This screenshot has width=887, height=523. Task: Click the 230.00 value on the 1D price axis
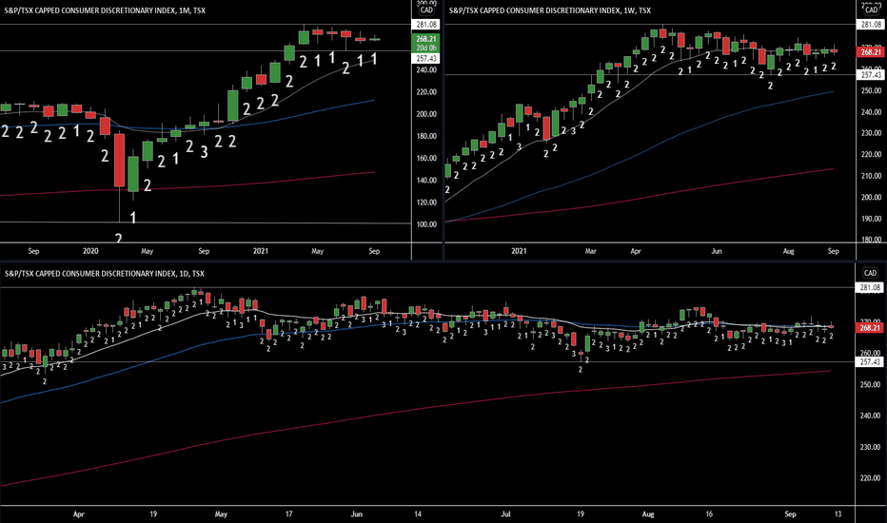[871, 447]
